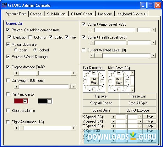Toggle Fire damage checkbox
This screenshot has height=147, width=163.
[67, 37]
